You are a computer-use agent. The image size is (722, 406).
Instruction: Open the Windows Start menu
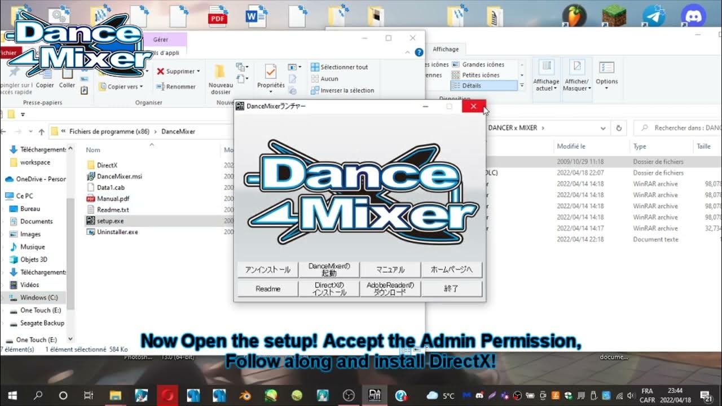[x=12, y=395]
